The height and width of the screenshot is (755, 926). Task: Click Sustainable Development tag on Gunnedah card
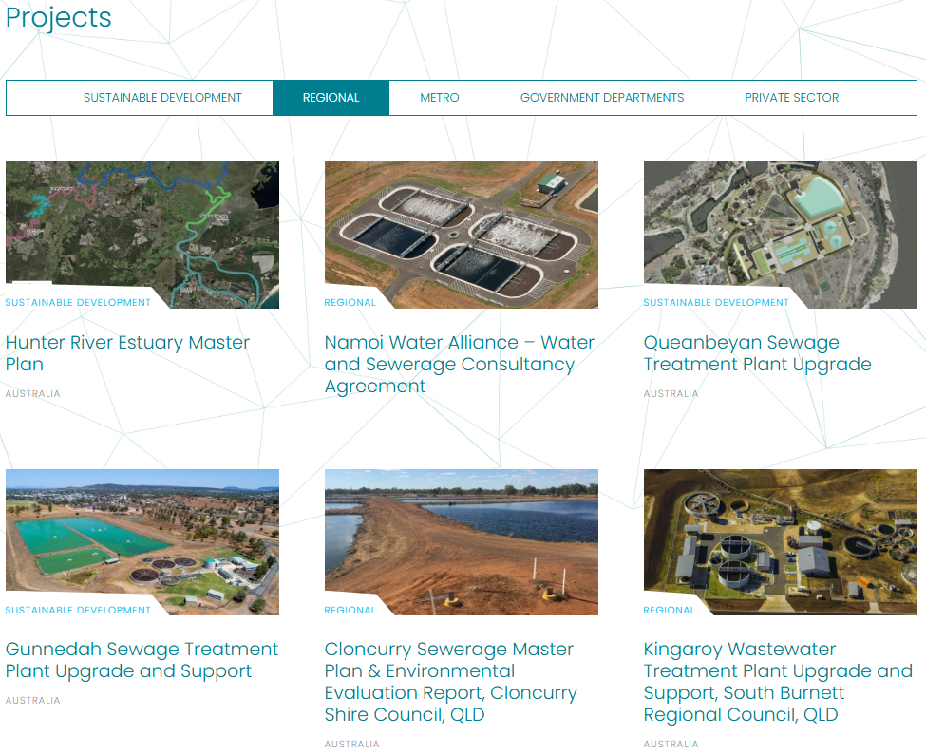click(78, 611)
